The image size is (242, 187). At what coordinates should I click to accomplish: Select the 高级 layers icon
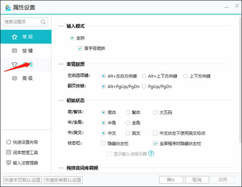tap(15, 78)
